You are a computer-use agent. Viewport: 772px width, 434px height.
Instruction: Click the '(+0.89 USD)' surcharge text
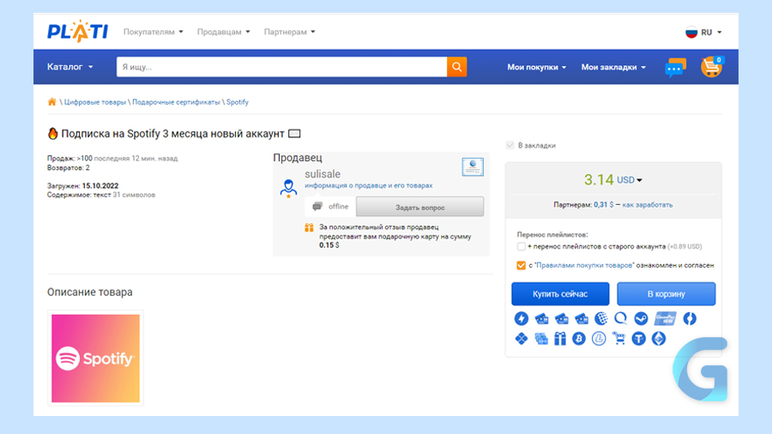tap(685, 246)
